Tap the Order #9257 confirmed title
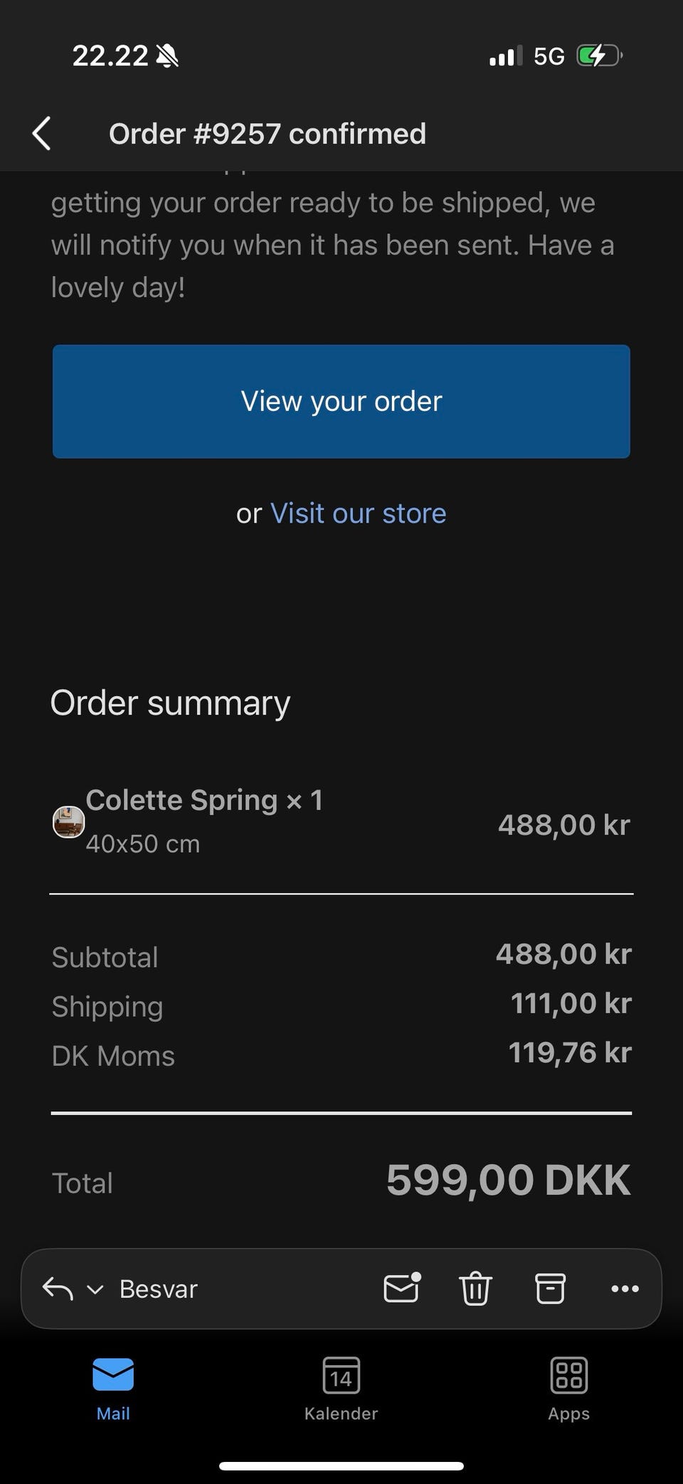Screen dimensions: 683x1484 click(268, 134)
